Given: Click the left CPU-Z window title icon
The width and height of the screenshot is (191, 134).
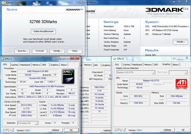Looking at the screenshot, I should [3, 59].
